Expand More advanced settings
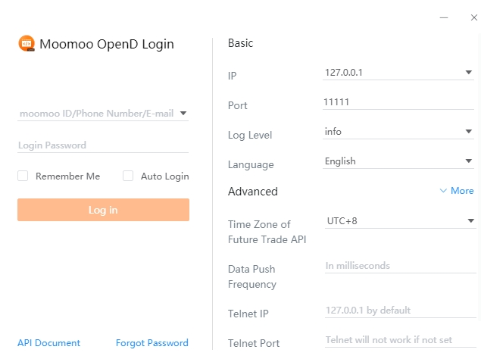481x359 pixels. (x=457, y=191)
